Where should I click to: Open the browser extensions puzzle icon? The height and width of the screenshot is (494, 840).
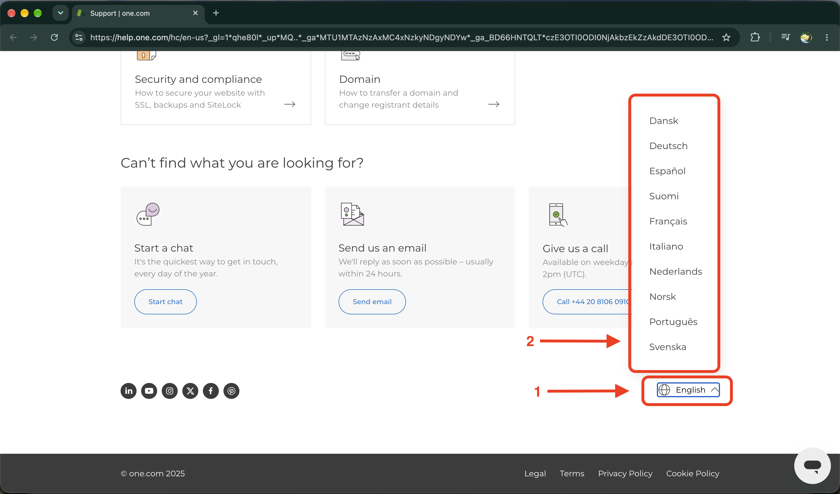coord(755,37)
